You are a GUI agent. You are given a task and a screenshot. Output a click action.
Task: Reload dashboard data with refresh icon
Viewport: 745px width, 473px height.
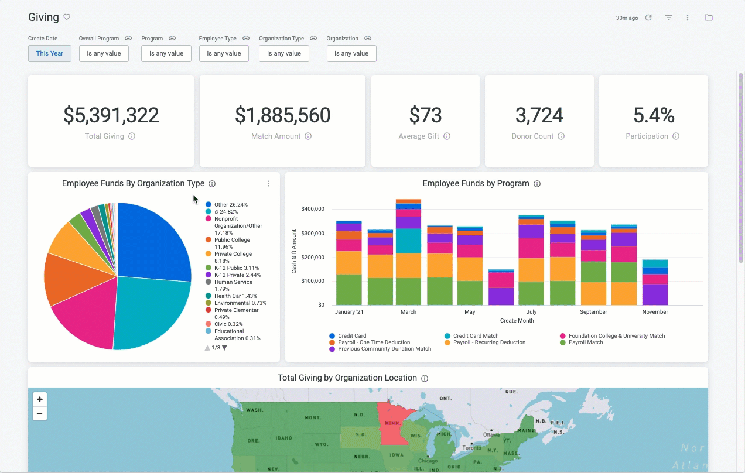click(x=648, y=18)
